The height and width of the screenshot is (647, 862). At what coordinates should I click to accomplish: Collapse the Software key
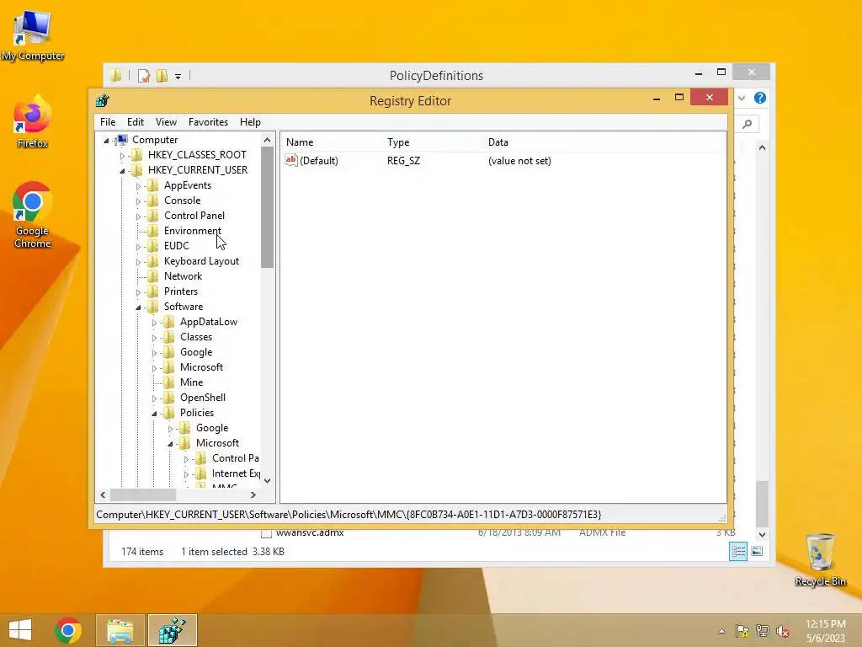pos(138,307)
